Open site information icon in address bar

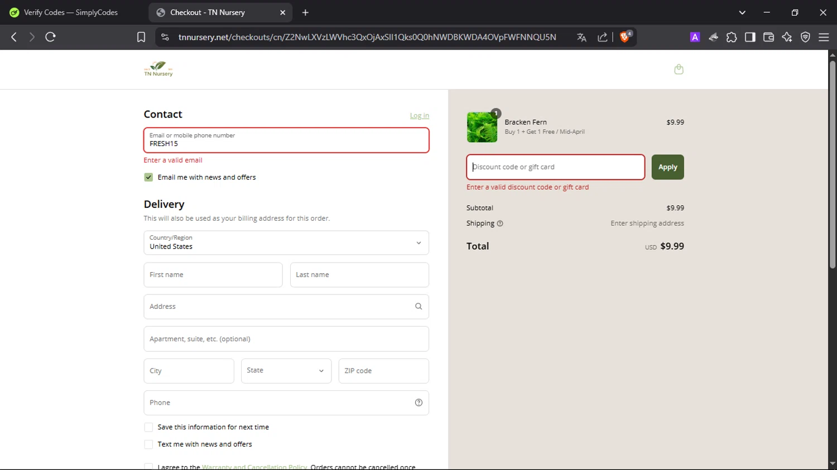(x=165, y=37)
